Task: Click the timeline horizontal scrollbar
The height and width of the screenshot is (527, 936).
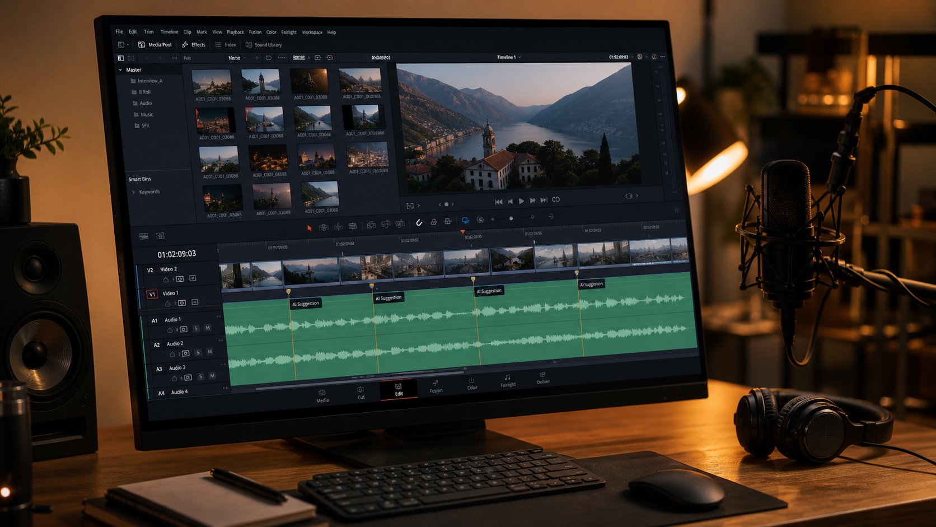Action: [x=360, y=381]
